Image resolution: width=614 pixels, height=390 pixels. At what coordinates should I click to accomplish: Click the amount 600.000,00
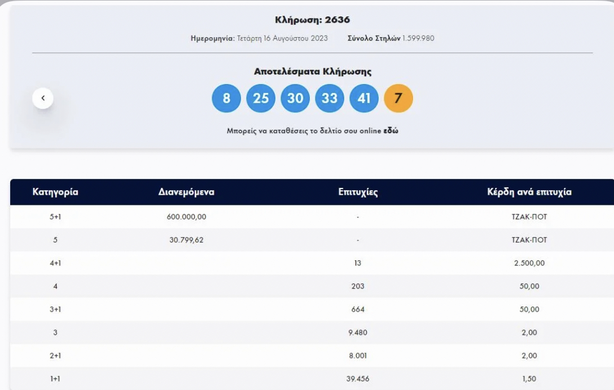pyautogui.click(x=186, y=217)
